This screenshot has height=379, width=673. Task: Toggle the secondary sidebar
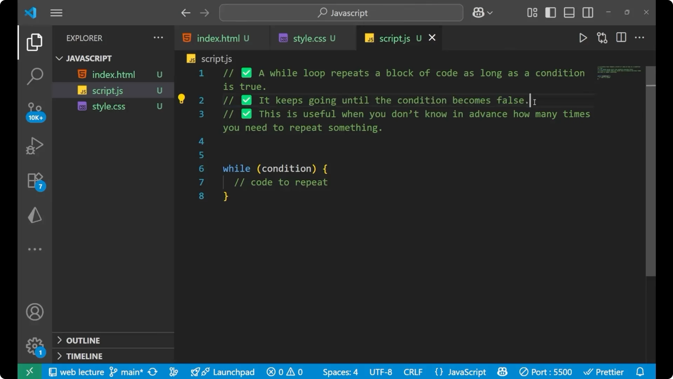pyautogui.click(x=587, y=12)
